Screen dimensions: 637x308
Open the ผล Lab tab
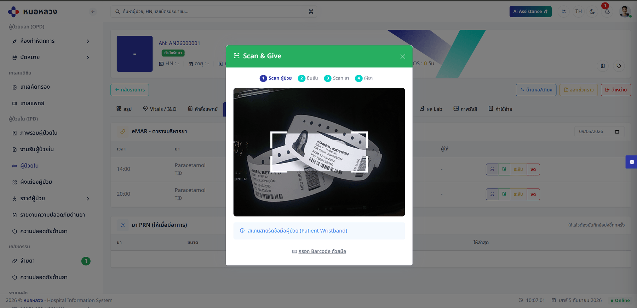coord(431,109)
